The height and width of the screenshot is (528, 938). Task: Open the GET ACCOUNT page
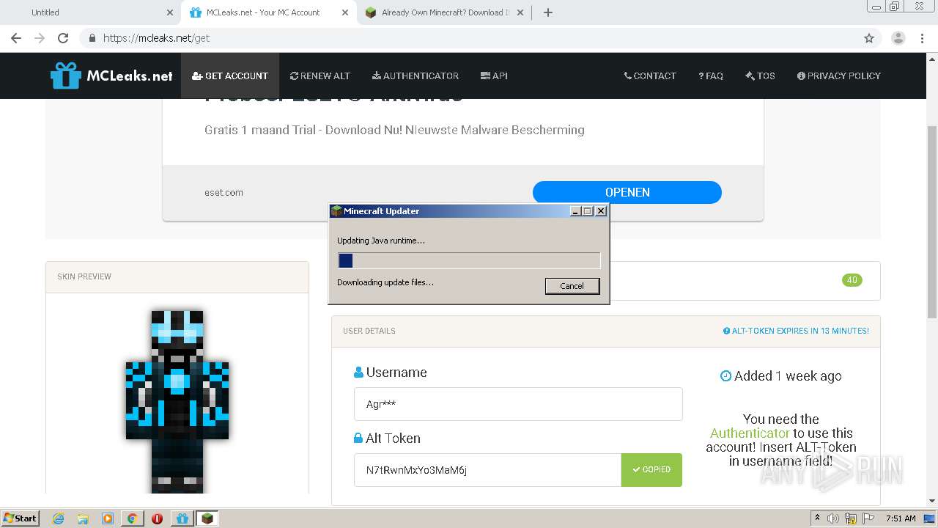pyautogui.click(x=230, y=76)
